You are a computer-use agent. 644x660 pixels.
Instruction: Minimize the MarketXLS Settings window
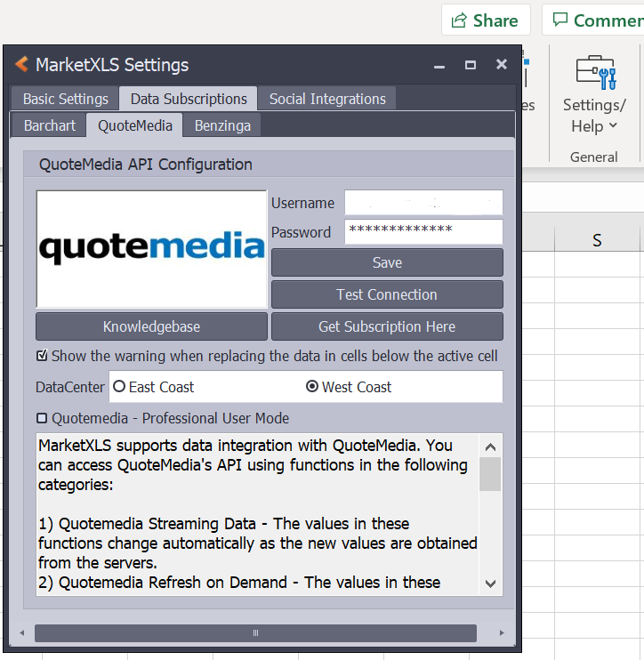point(439,65)
